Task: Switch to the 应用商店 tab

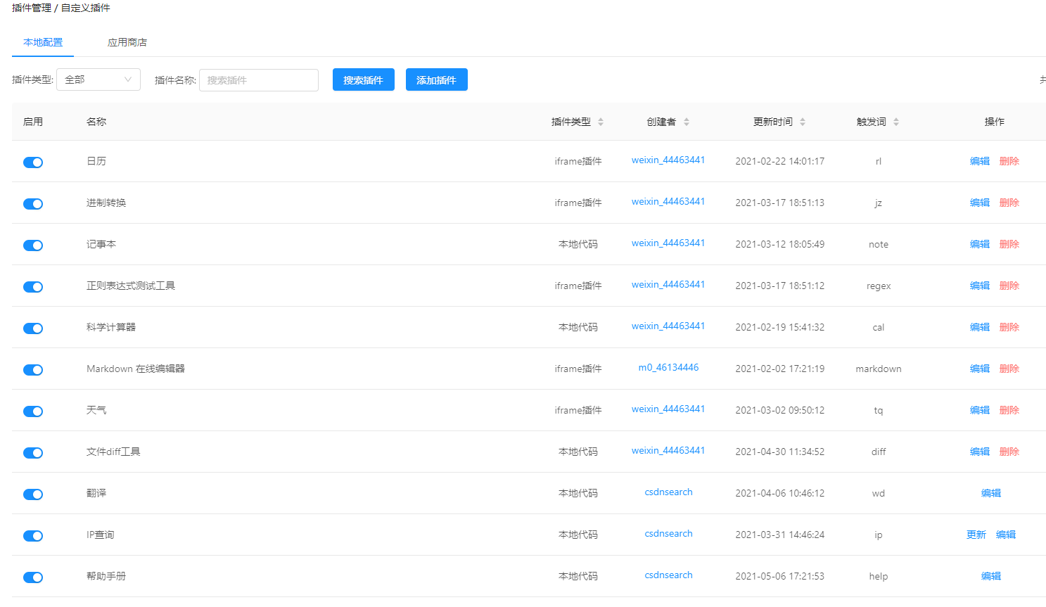Action: [x=127, y=41]
